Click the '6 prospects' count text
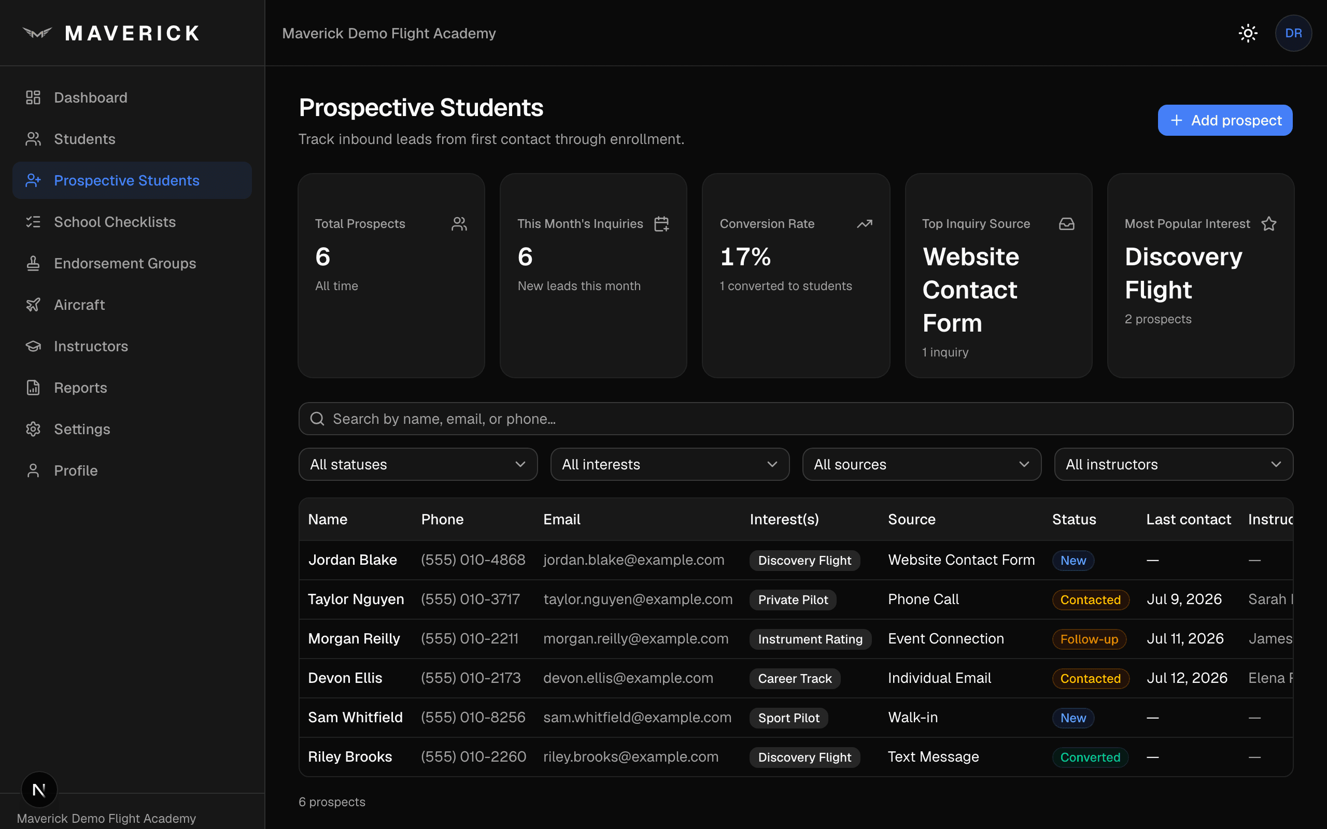 [x=332, y=802]
